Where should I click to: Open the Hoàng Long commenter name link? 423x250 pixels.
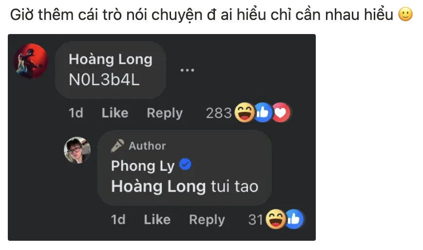point(111,59)
